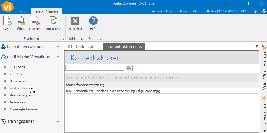Click the double arrow icon in title bar
The height and width of the screenshot is (133, 267).
coord(227,4)
